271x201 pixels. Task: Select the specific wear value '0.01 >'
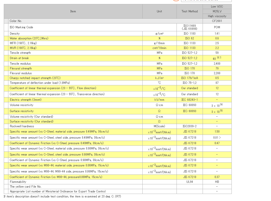coord(217,138)
